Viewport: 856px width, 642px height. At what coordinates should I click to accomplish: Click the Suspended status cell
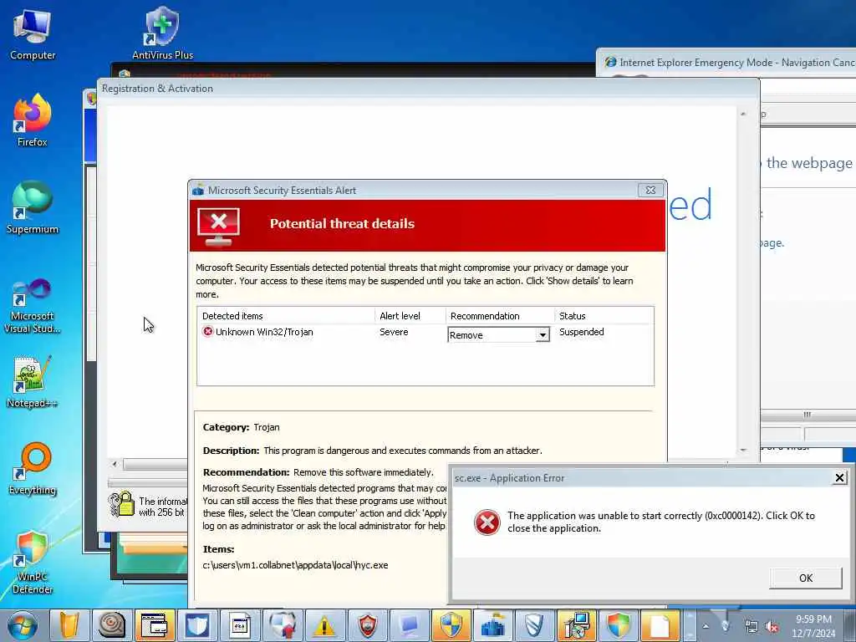coord(582,332)
